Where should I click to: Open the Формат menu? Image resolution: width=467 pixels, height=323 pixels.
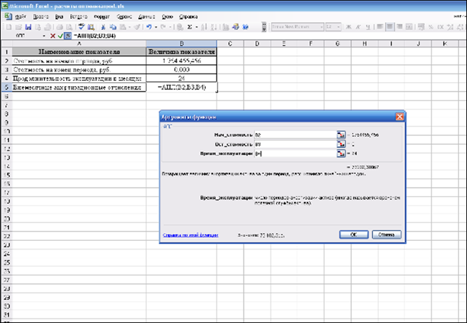coord(102,17)
